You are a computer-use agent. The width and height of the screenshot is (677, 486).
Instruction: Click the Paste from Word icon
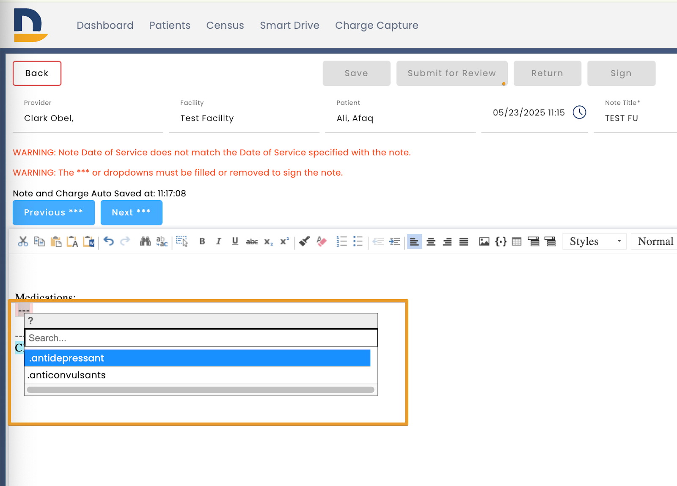pos(89,242)
